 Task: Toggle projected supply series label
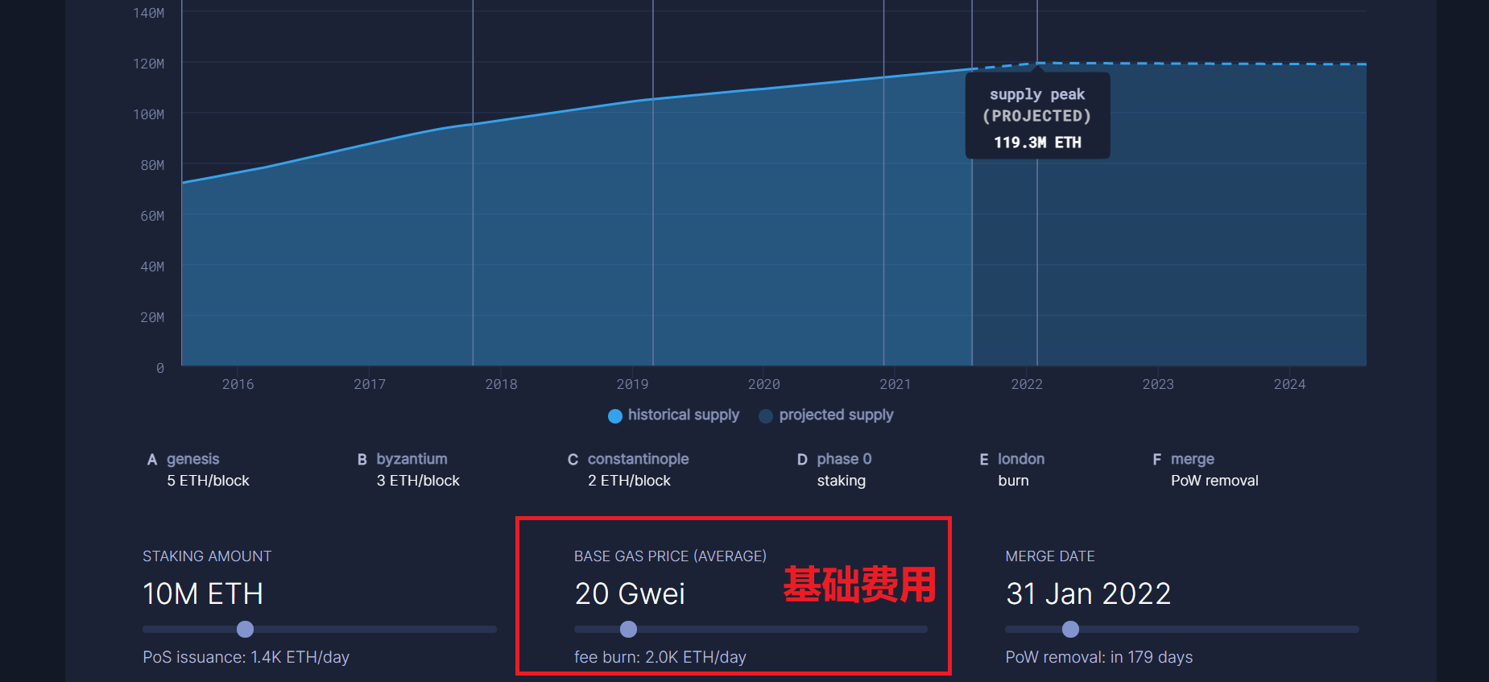click(836, 415)
